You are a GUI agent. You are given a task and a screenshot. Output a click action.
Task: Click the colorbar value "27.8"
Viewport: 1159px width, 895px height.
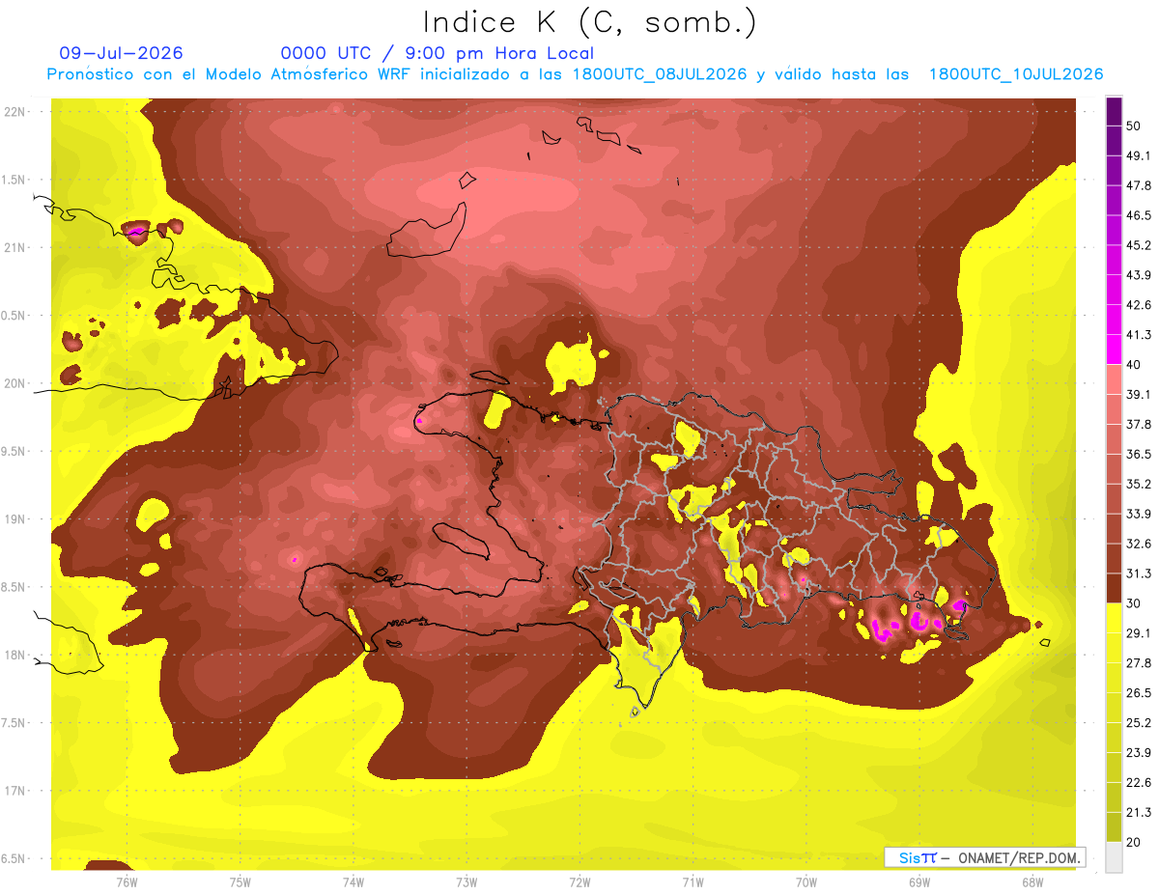coord(1139,663)
